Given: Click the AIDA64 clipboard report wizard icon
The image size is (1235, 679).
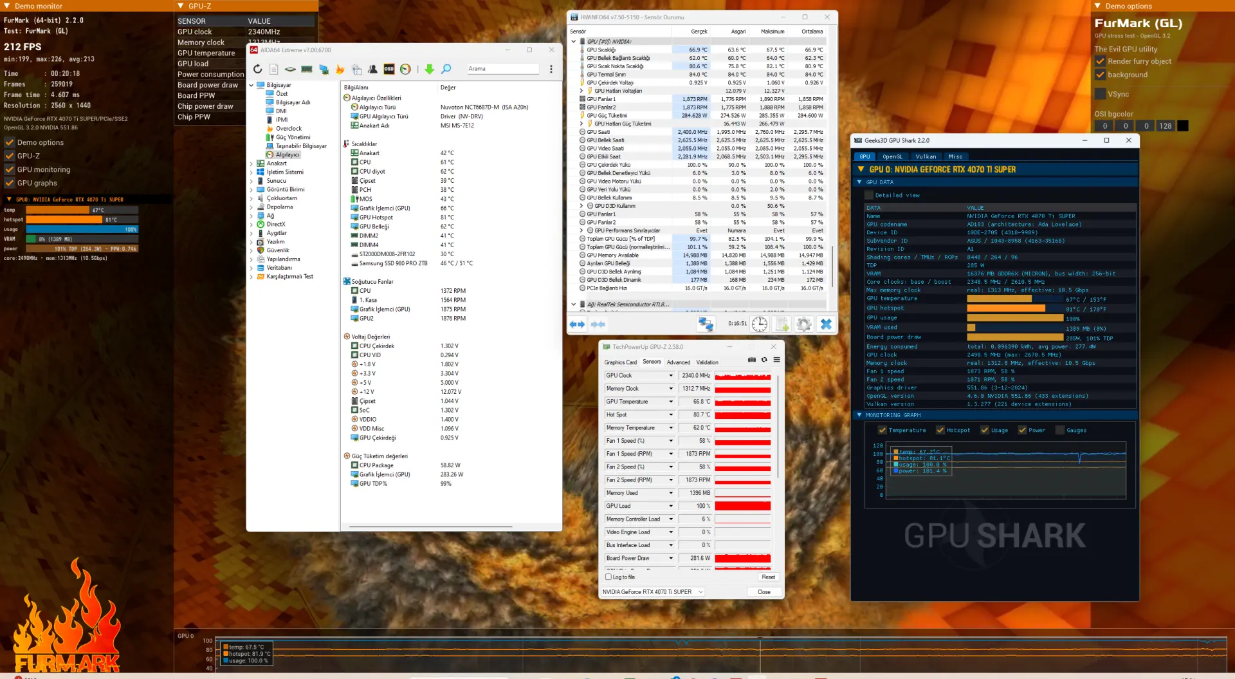Looking at the screenshot, I should (x=356, y=69).
